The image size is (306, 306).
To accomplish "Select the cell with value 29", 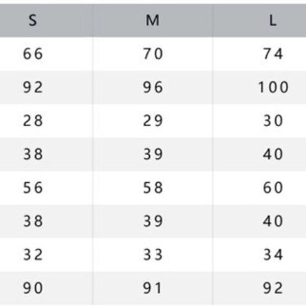I will (153, 121).
